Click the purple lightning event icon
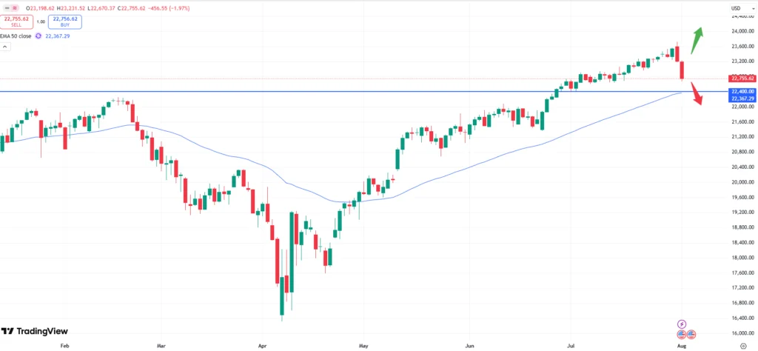 point(682,324)
